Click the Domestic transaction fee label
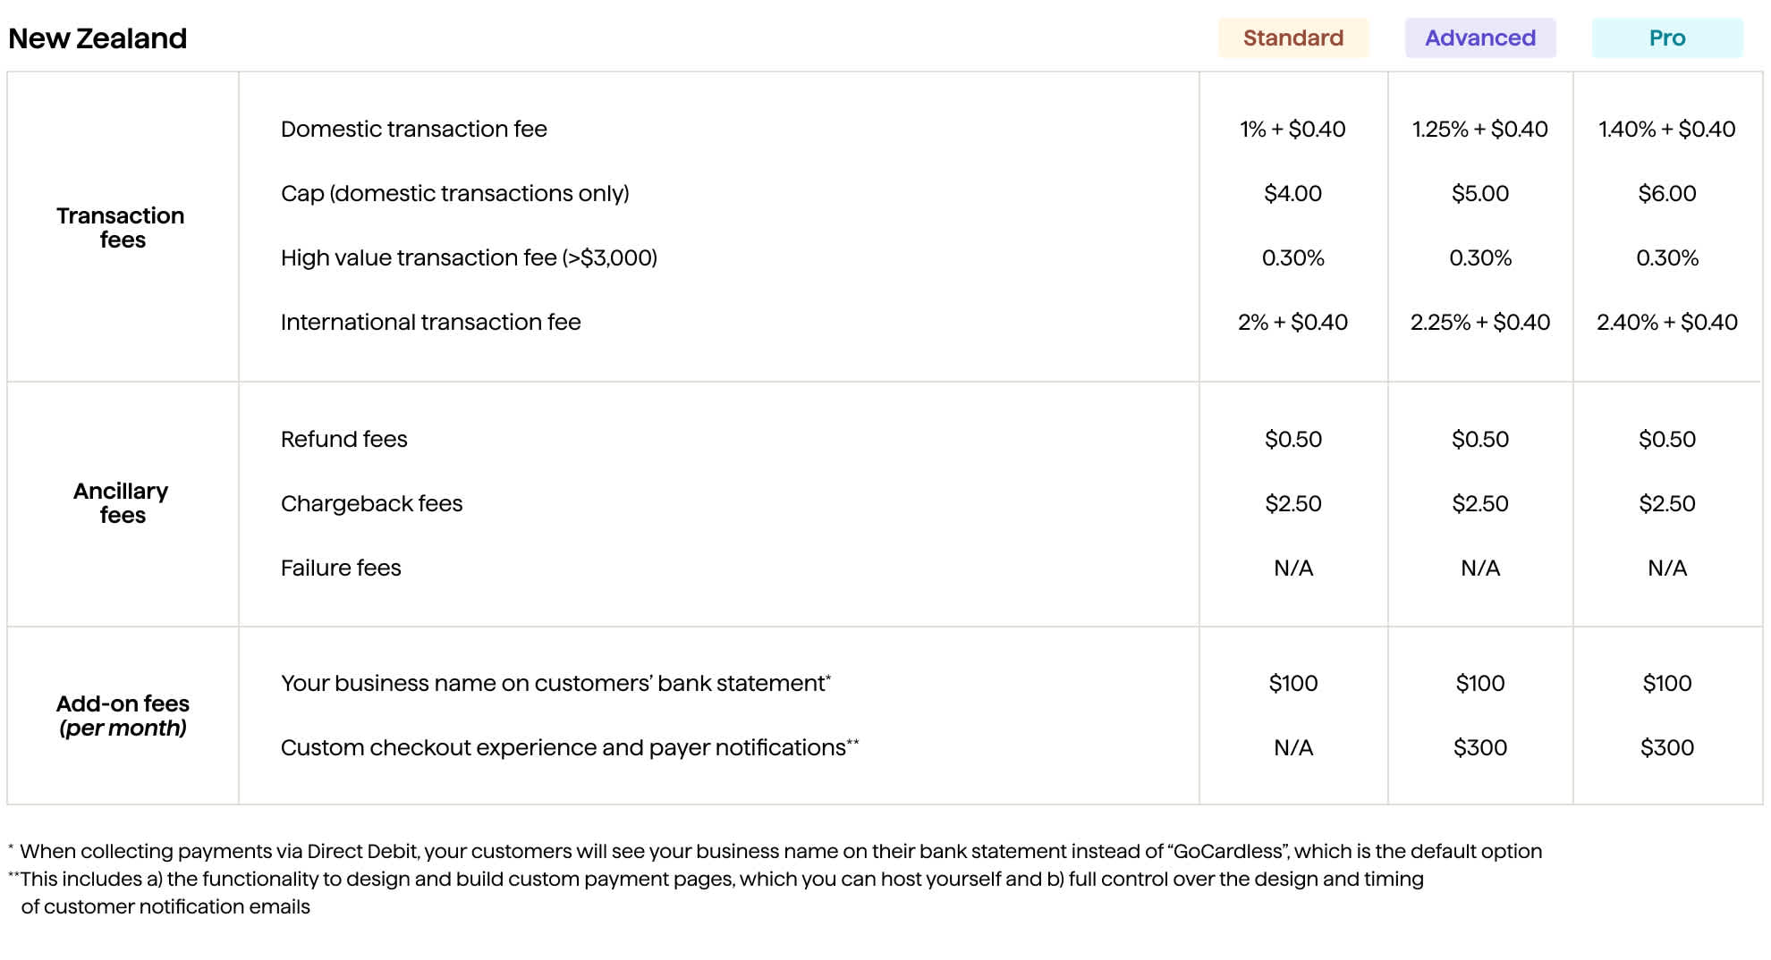 [x=413, y=130]
